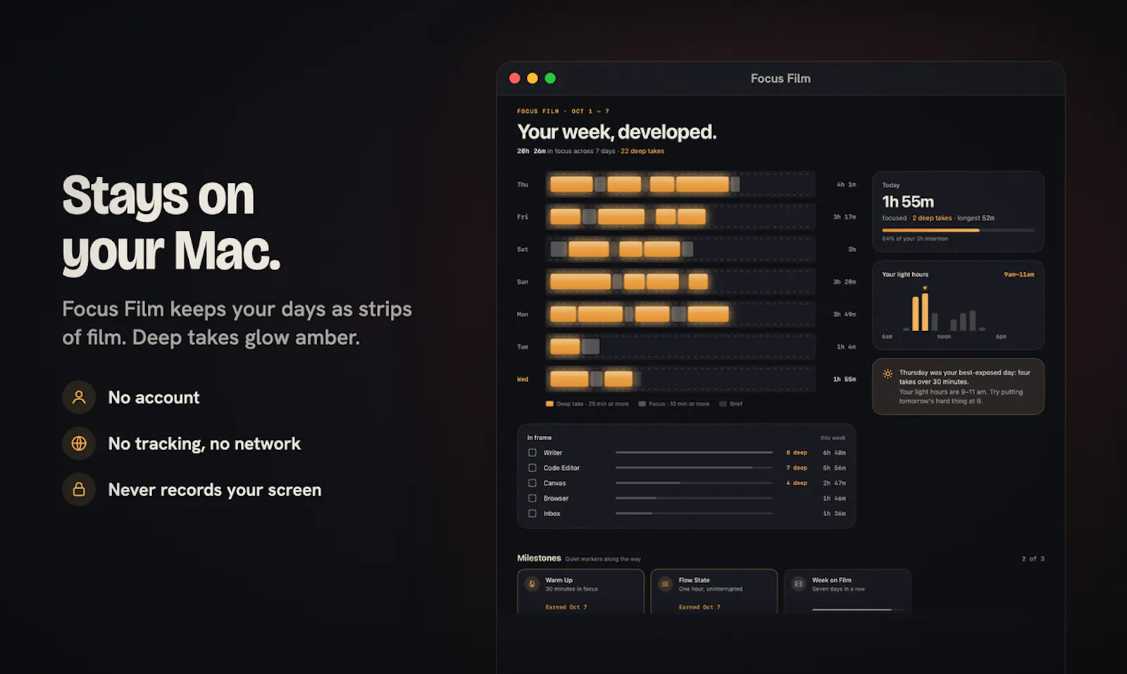Viewport: 1127px width, 674px height.
Task: Click the Focus Film window title
Action: (x=780, y=78)
